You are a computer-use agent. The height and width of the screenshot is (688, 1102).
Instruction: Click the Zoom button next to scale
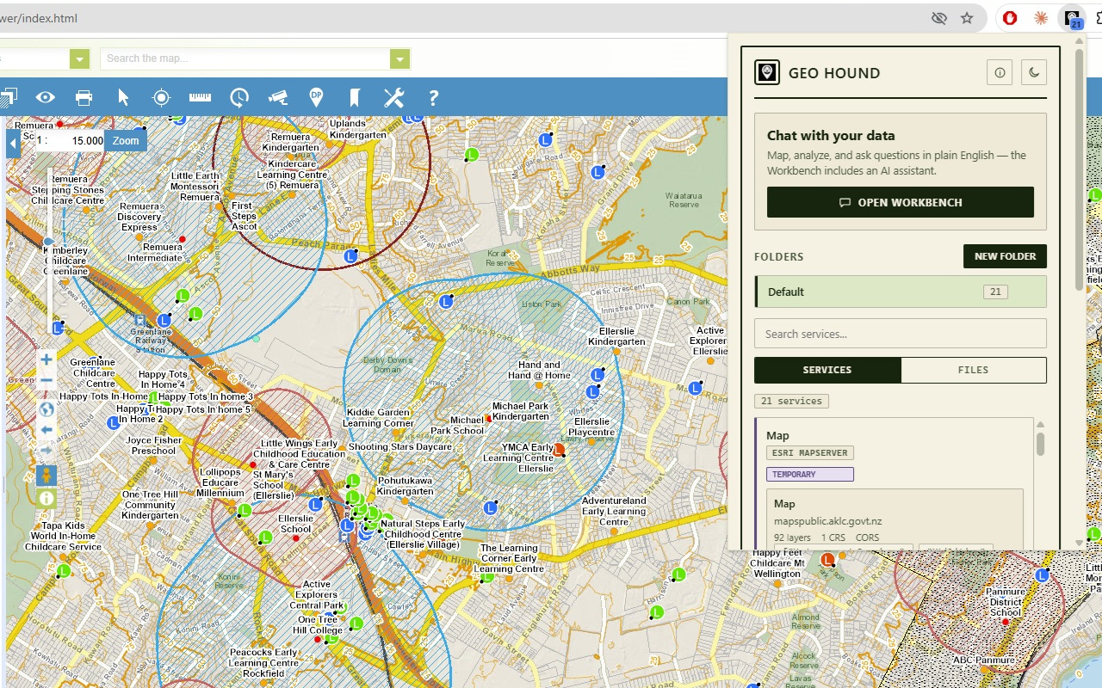(126, 141)
